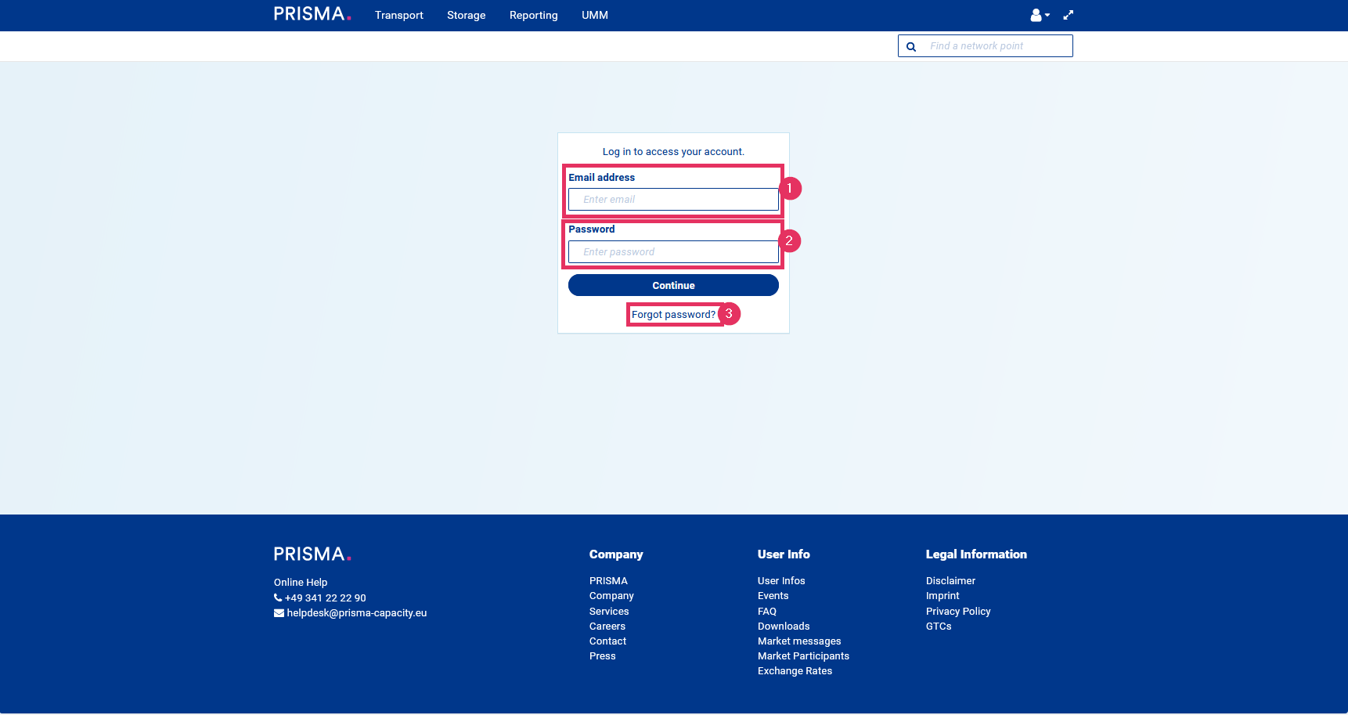Focus the Find a network point field
1348x715 pixels.
click(996, 46)
